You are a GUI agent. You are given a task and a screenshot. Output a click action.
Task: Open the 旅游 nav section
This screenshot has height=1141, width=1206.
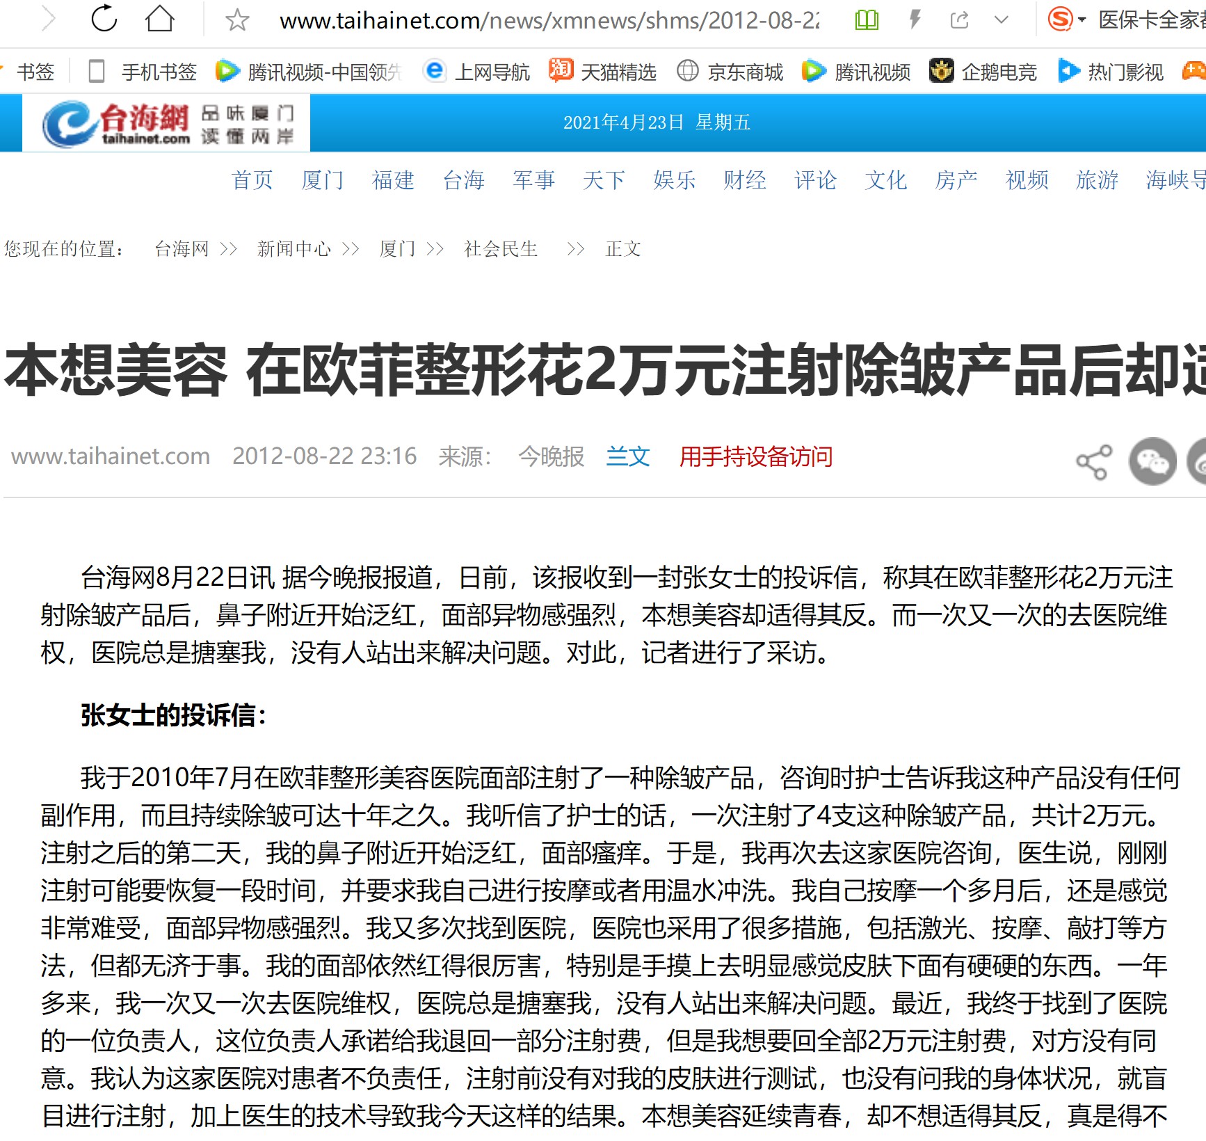point(1097,180)
